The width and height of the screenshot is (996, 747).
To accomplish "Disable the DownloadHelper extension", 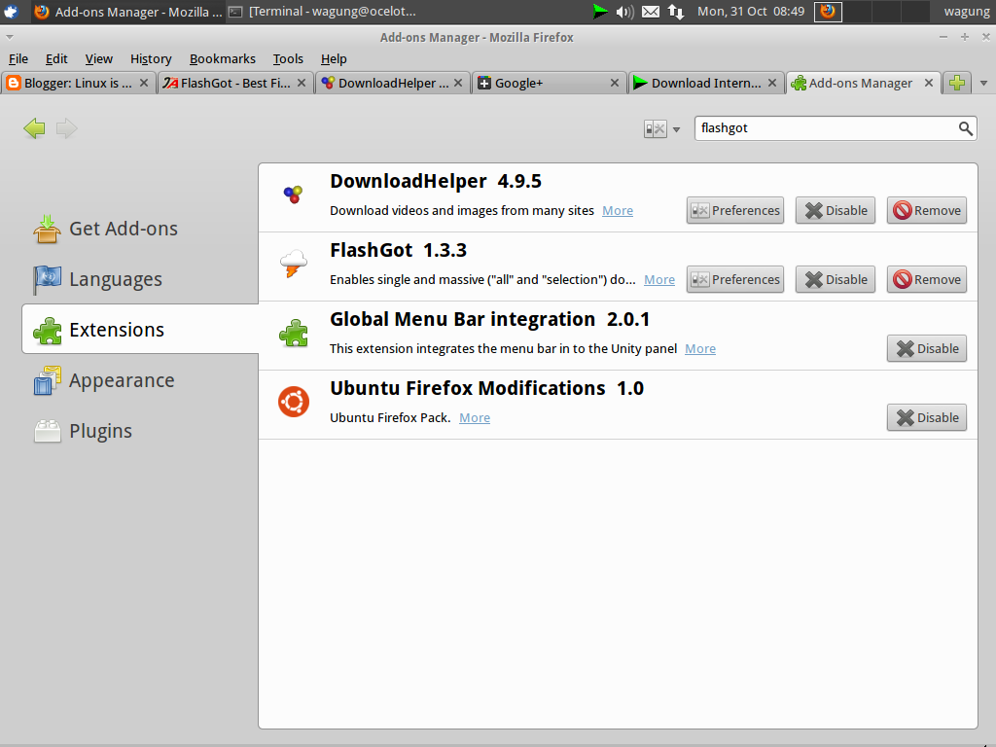I will pyautogui.click(x=836, y=210).
